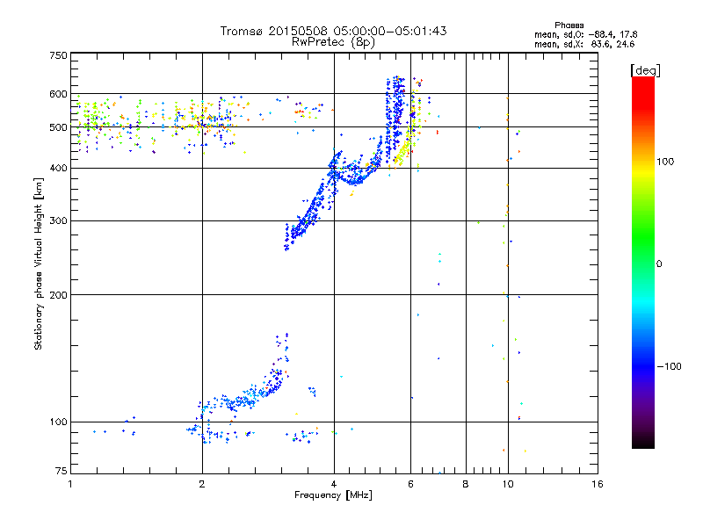703x527 pixels.
Task: Click the y-axis label '500'
Action: click(58, 127)
